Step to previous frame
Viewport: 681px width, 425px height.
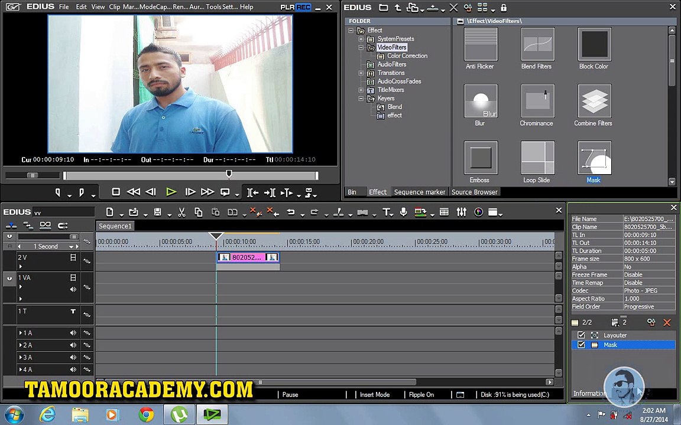pos(151,192)
